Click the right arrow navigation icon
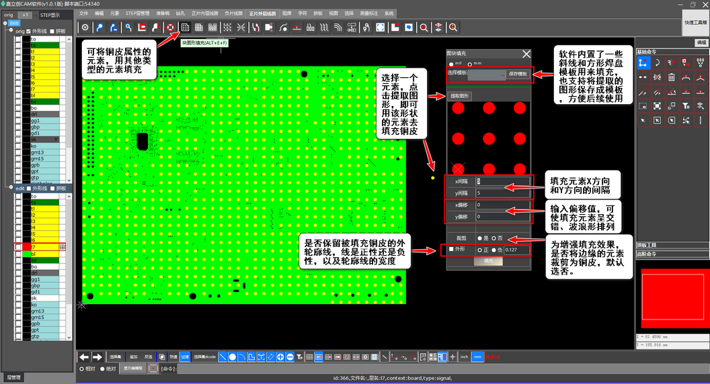Viewport: 710px width, 384px height. [97, 357]
